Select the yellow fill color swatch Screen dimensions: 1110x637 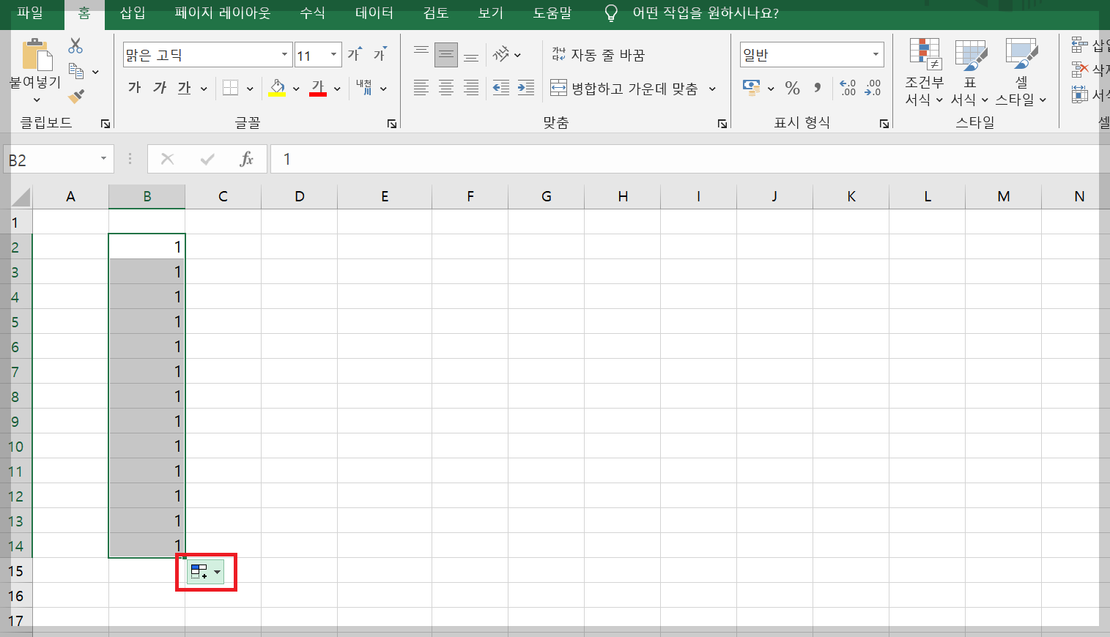278,94
